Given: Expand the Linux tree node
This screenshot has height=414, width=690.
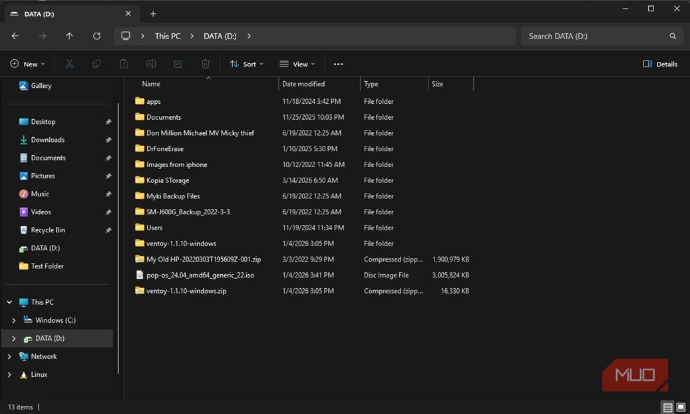Looking at the screenshot, I should pyautogui.click(x=9, y=374).
